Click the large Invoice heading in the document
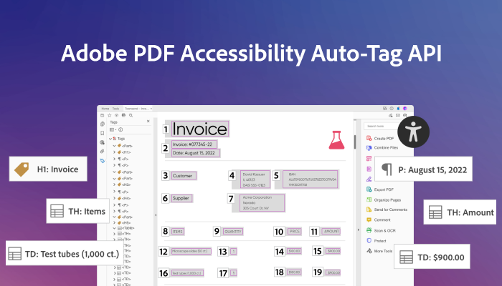 coord(200,129)
